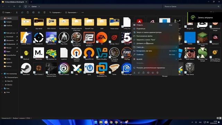Select the Days Gone shortcut icon
The image size is (222, 125).
[x=64, y=37]
